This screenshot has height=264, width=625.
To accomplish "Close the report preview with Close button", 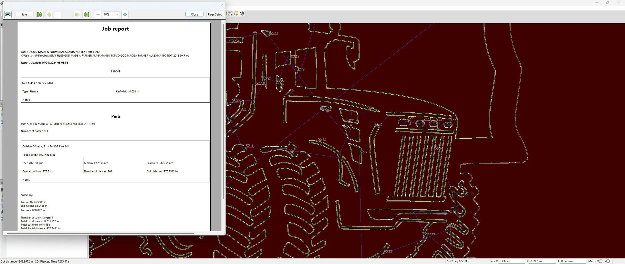I will click(x=194, y=14).
